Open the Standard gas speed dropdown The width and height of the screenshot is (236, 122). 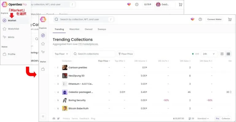tap(203, 119)
